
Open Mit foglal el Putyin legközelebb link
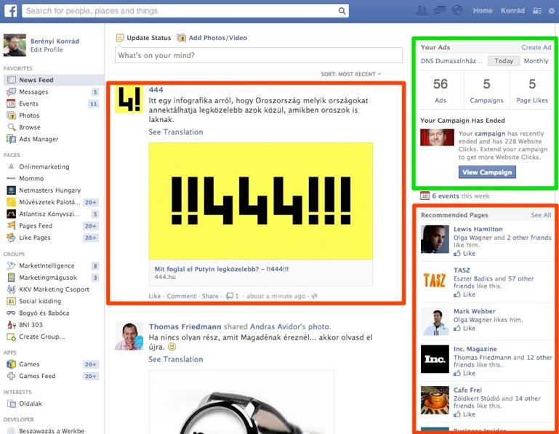tap(222, 269)
